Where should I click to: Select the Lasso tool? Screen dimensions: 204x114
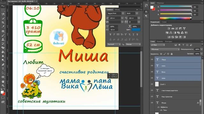coord(3,14)
